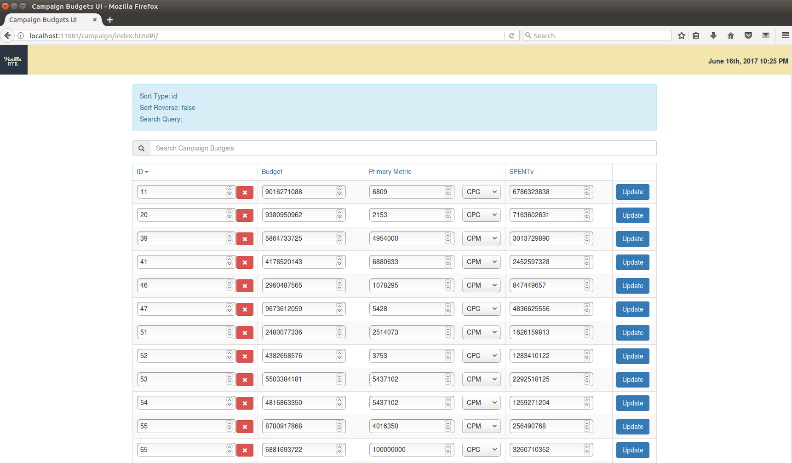Update the campaign with ID 39
The height and width of the screenshot is (463, 792).
point(632,239)
